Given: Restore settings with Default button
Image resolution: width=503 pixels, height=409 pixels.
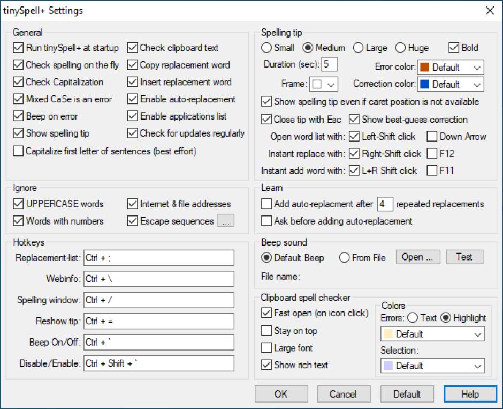Looking at the screenshot, I should pos(407,394).
